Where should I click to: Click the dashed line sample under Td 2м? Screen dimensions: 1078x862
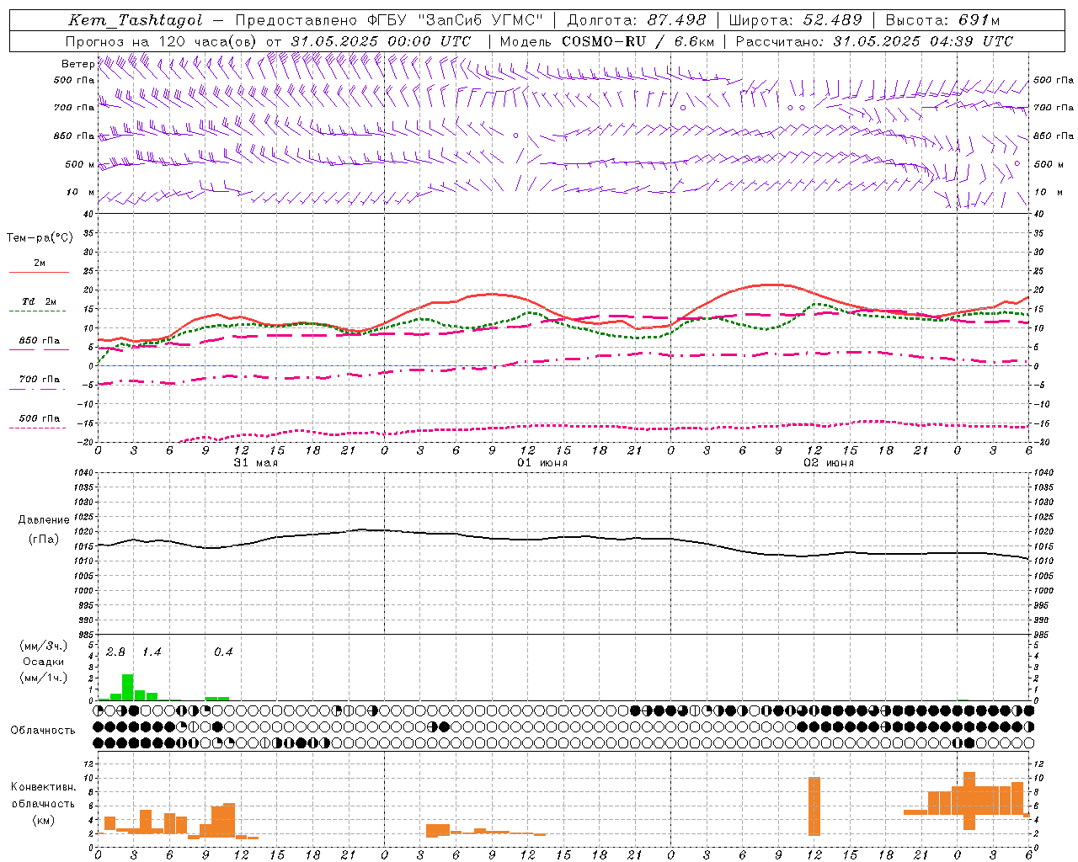tap(38, 311)
